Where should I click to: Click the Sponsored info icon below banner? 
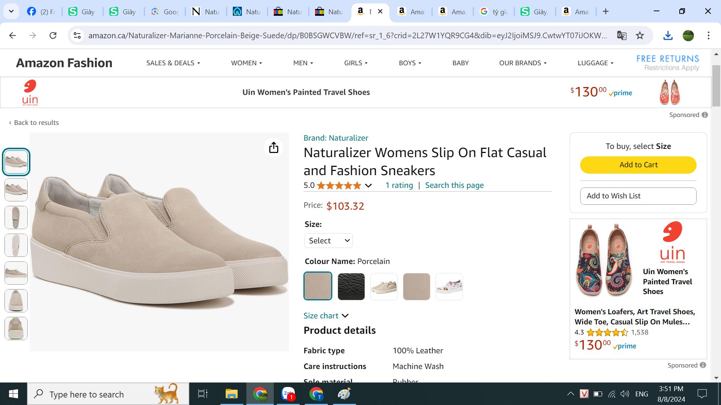coord(705,115)
